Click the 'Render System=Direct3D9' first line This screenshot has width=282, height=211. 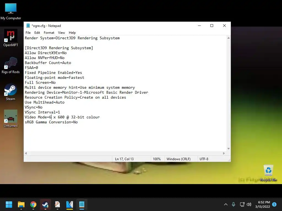point(72,38)
